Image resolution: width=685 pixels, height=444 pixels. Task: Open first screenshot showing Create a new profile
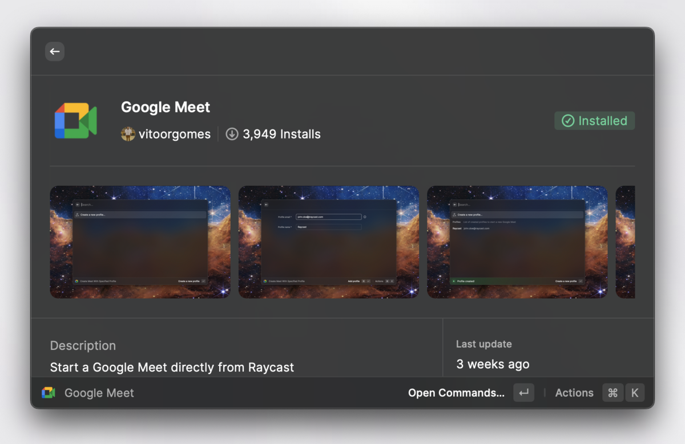[x=140, y=242]
